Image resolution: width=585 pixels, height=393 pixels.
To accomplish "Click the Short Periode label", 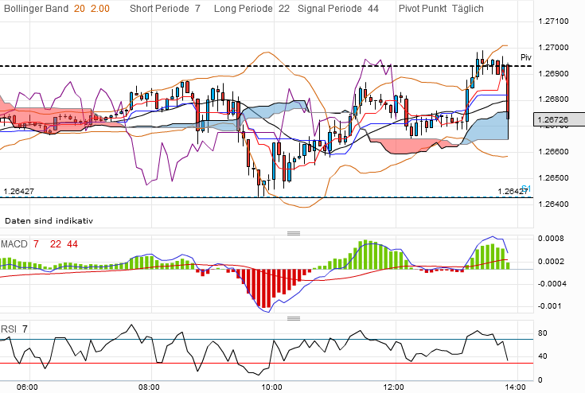I will click(159, 9).
